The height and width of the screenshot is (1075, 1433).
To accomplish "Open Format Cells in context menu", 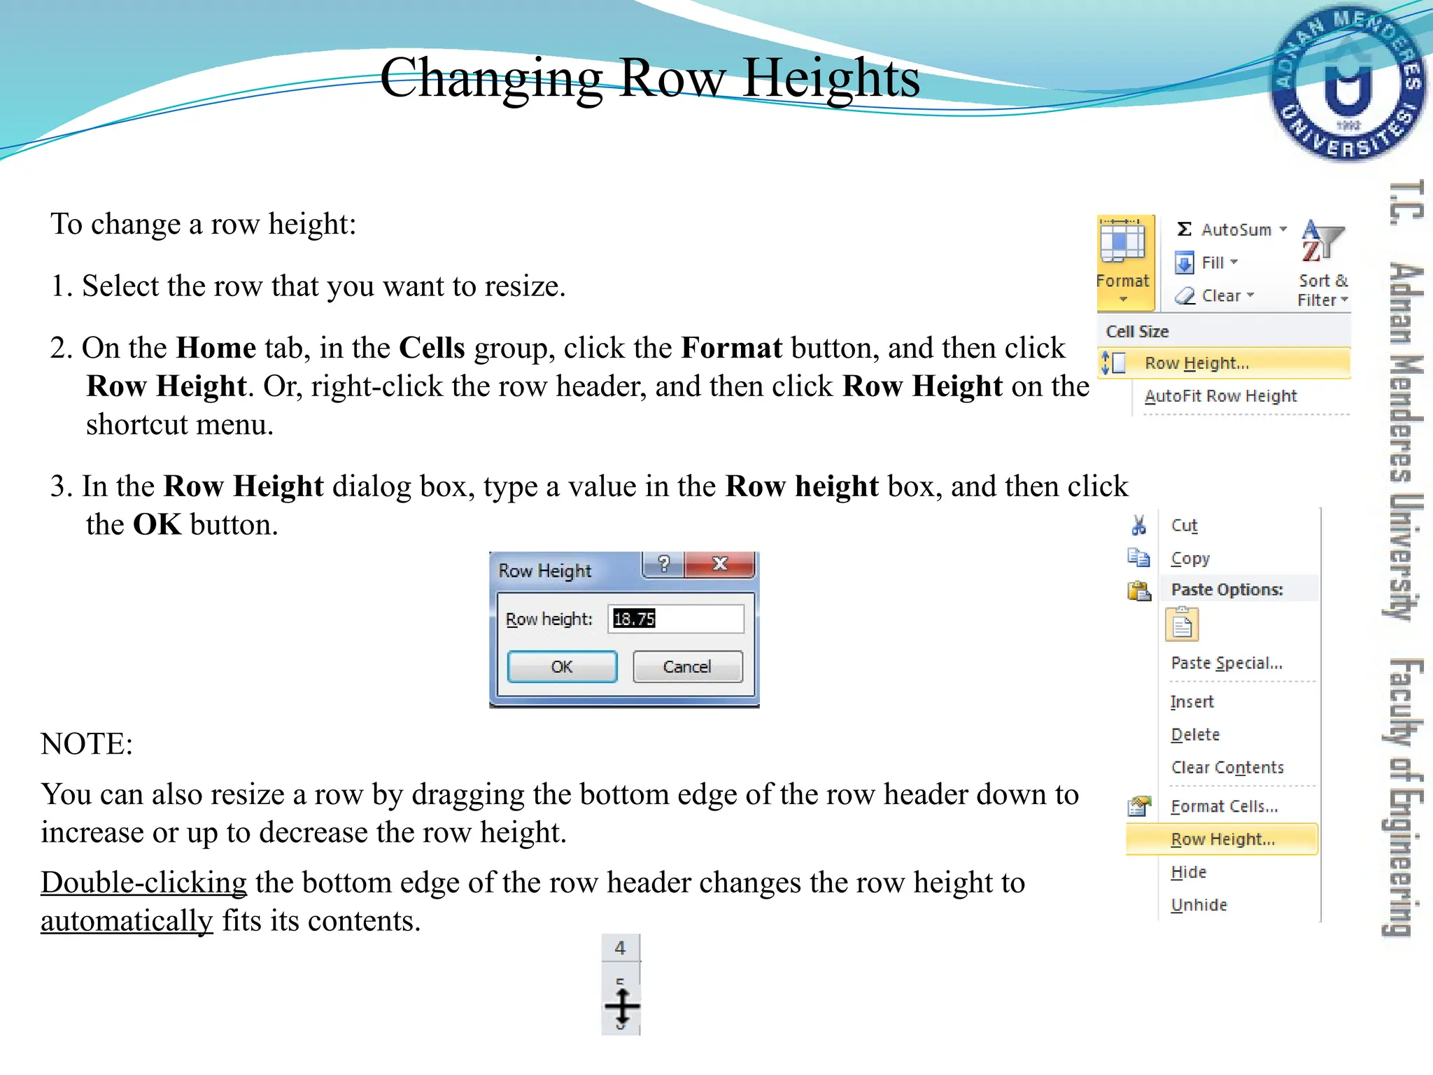I will [1224, 806].
